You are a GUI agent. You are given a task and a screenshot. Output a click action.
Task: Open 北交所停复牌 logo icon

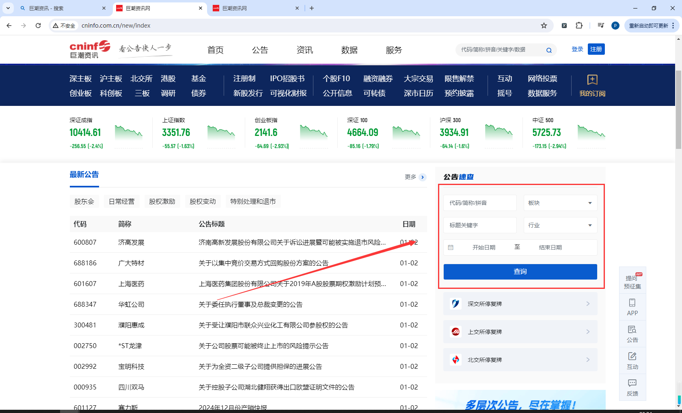456,360
